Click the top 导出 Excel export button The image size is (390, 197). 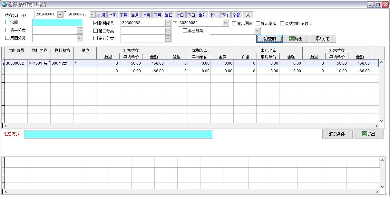click(x=296, y=39)
